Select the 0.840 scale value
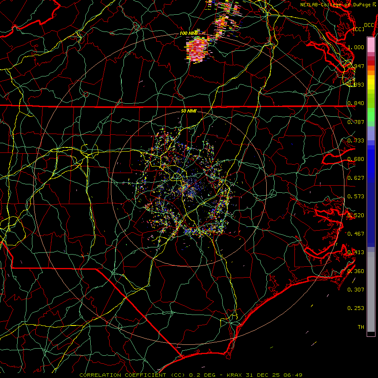This screenshot has height=378, width=378. pos(356,103)
